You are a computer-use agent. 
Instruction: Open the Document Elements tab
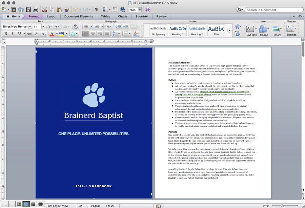(x=79, y=17)
